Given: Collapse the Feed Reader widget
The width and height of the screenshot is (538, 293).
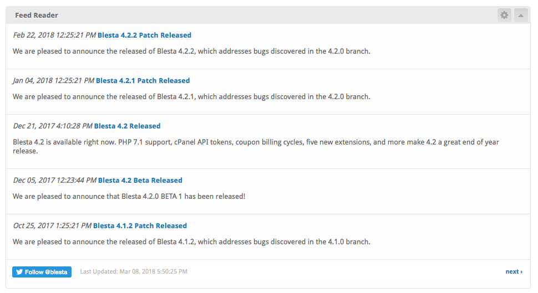Looking at the screenshot, I should 521,16.
